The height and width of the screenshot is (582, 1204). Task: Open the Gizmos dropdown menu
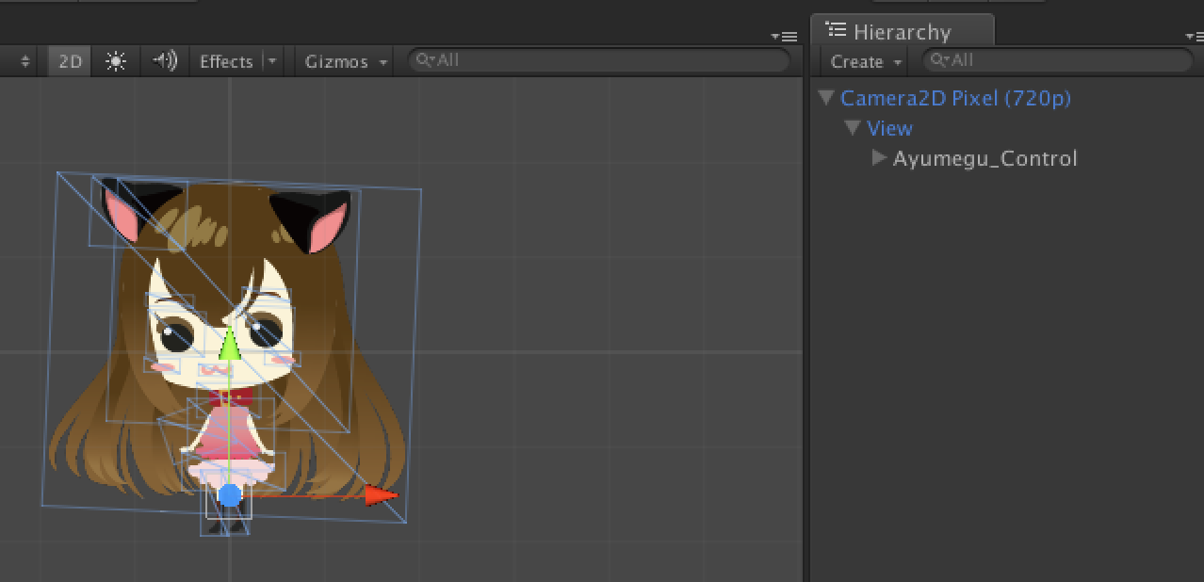pyautogui.click(x=346, y=61)
